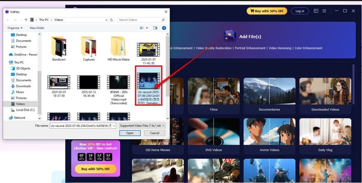Select Downloads in the navigation pane
362x183 pixels.
[x=23, y=86]
